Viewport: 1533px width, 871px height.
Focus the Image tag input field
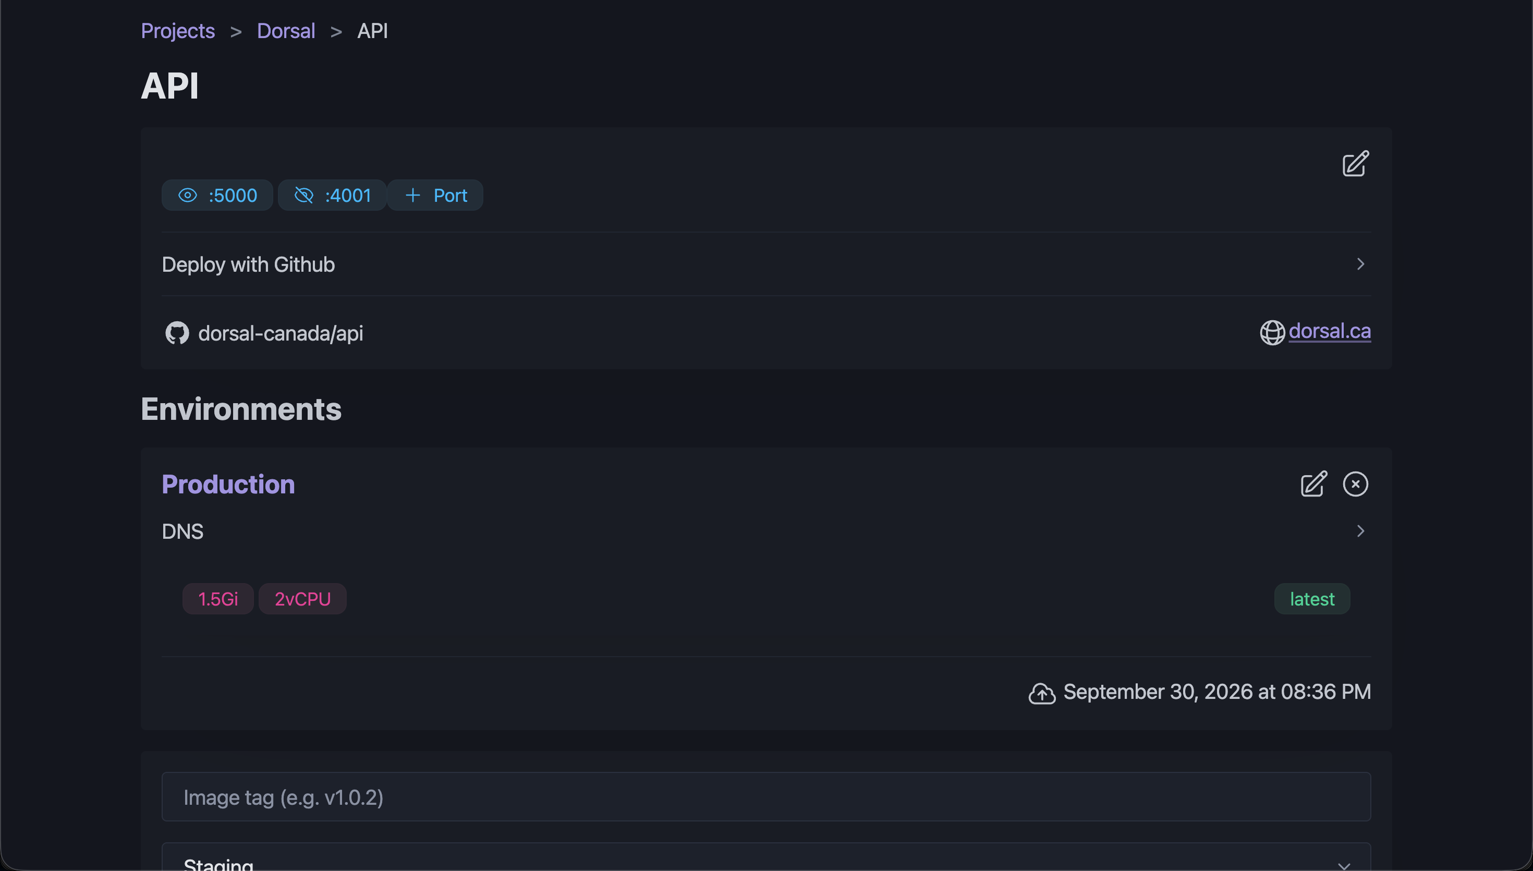[x=766, y=797]
